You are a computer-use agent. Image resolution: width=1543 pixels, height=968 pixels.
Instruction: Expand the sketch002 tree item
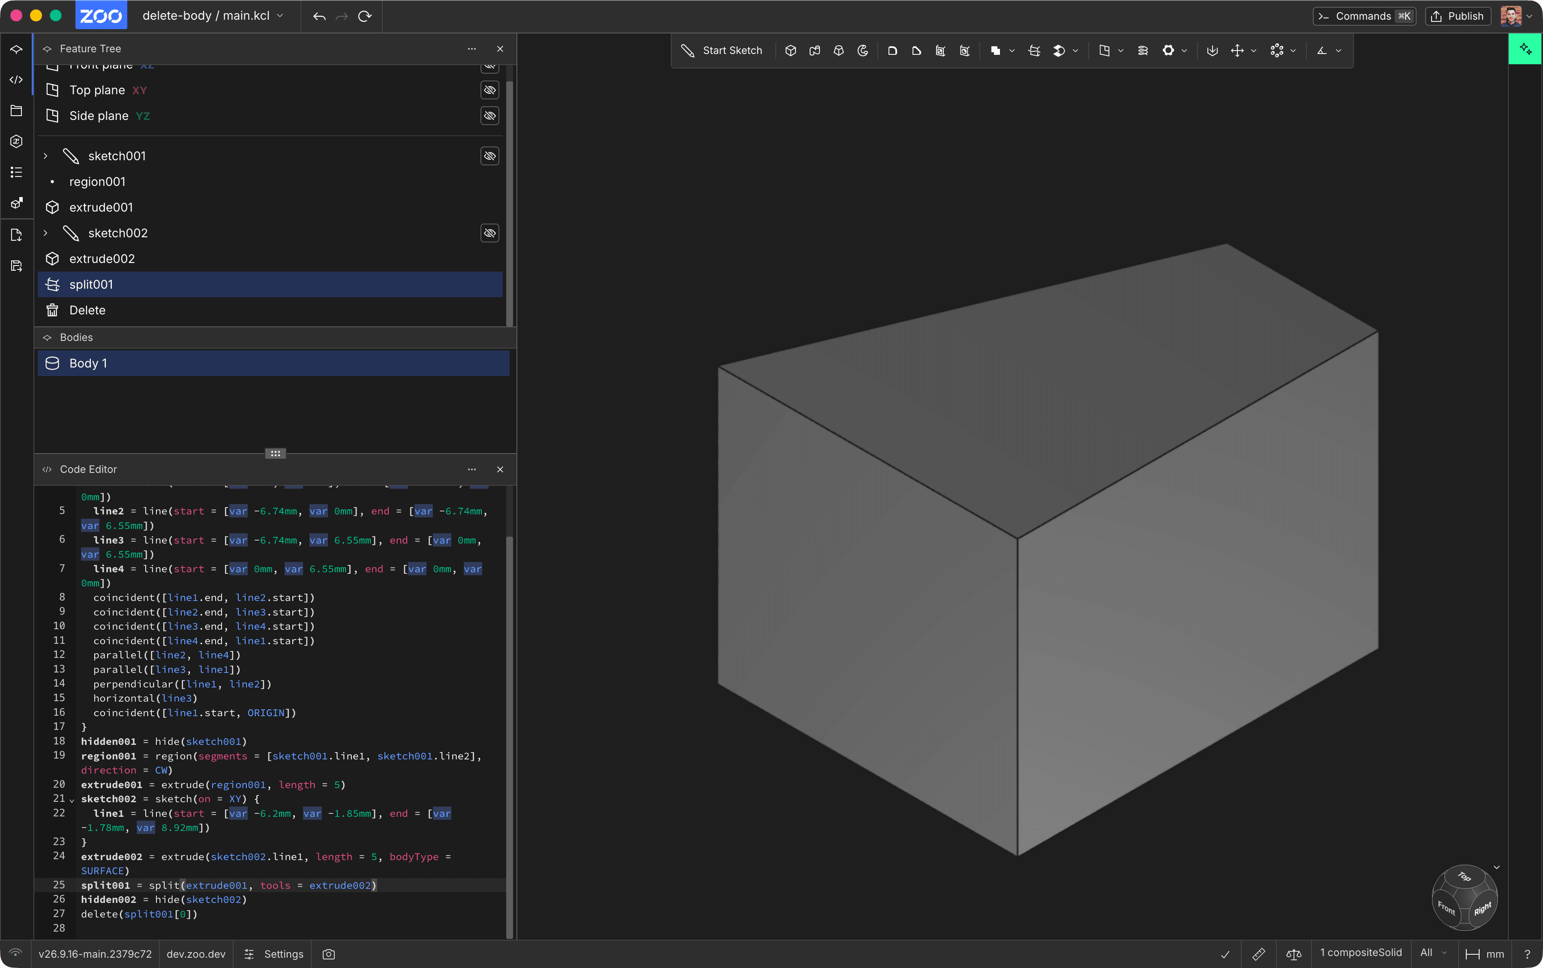coord(45,233)
